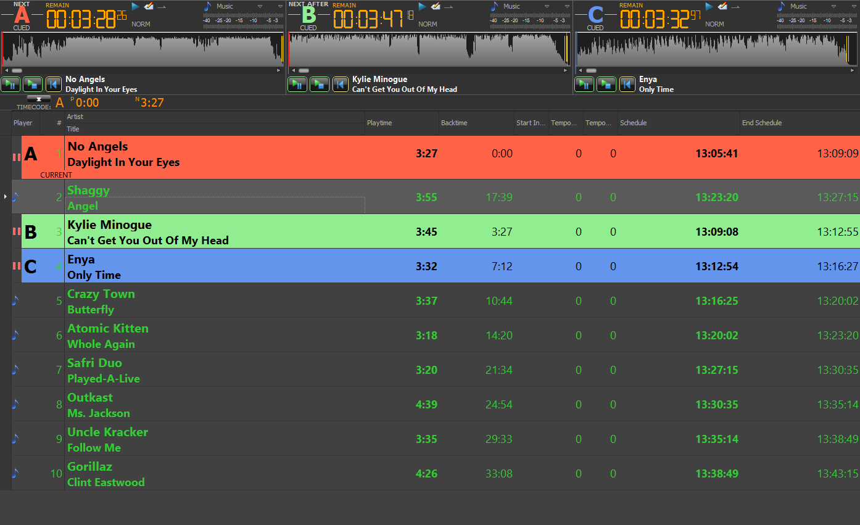Open Player A's Music dropdown arrow
The image size is (860, 525).
(260, 7)
